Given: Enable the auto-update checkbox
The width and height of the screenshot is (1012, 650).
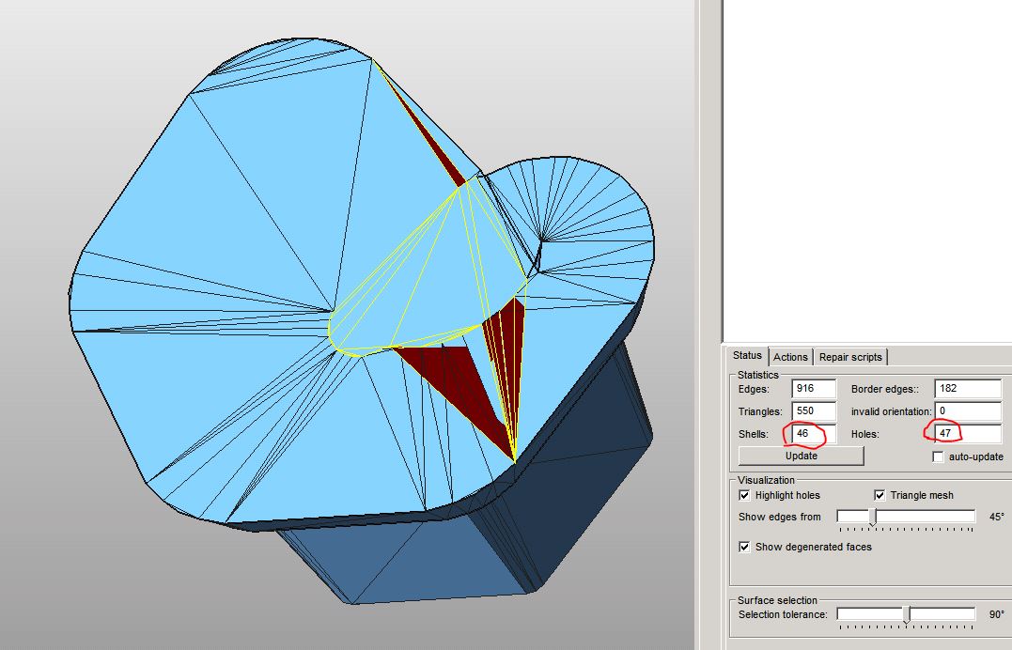Looking at the screenshot, I should (x=938, y=457).
